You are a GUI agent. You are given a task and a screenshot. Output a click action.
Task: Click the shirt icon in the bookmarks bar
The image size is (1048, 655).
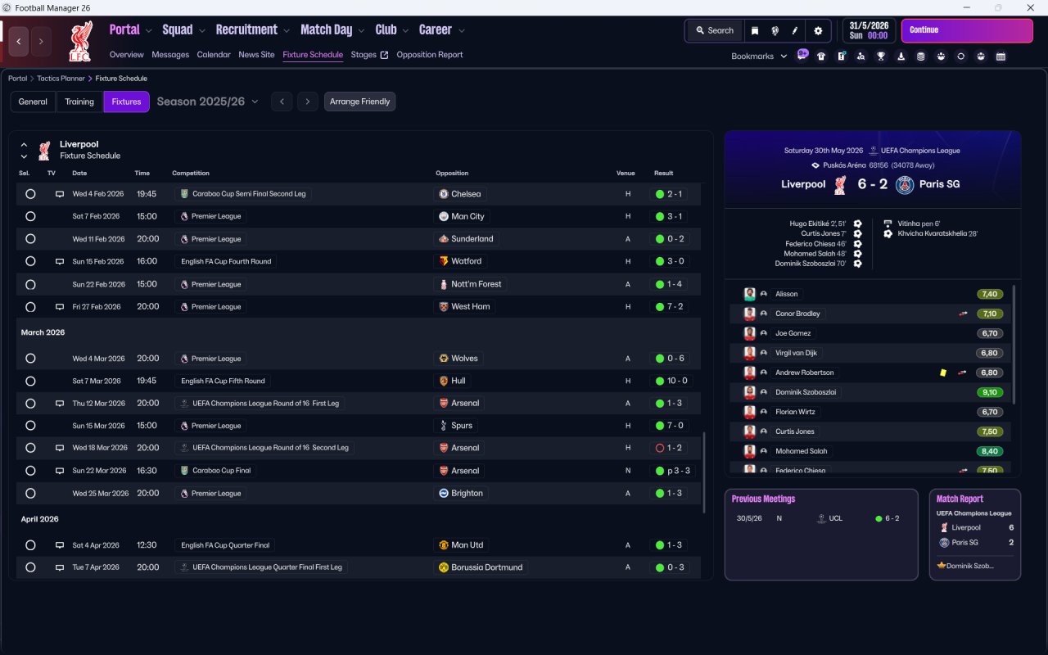821,56
